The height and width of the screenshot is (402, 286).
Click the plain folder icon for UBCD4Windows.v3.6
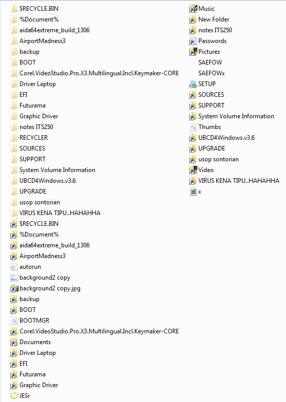point(14,181)
